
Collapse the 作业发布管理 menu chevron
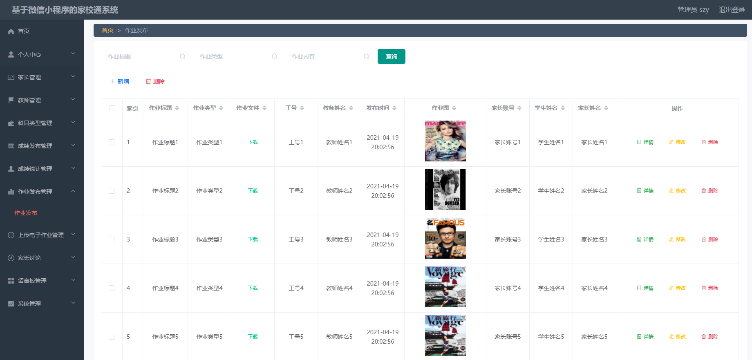[x=73, y=191]
